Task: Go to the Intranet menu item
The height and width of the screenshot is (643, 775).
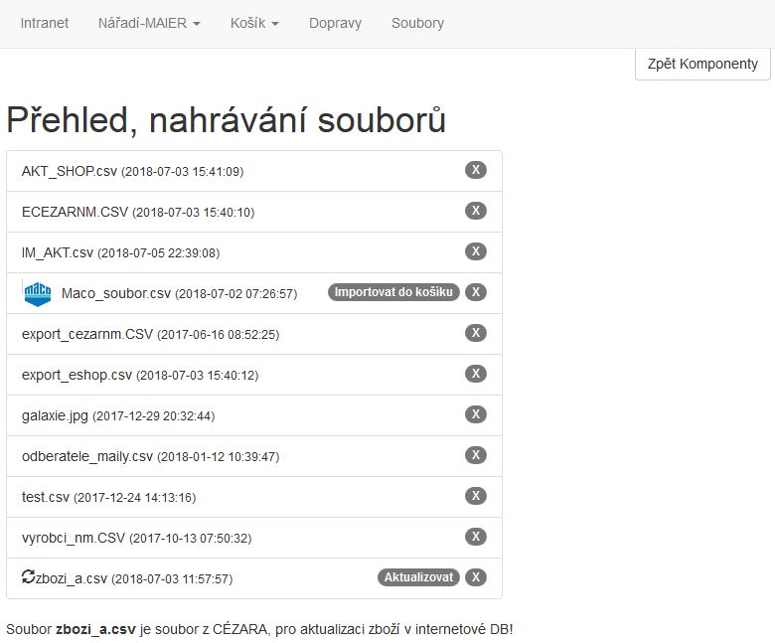Action: click(x=45, y=23)
